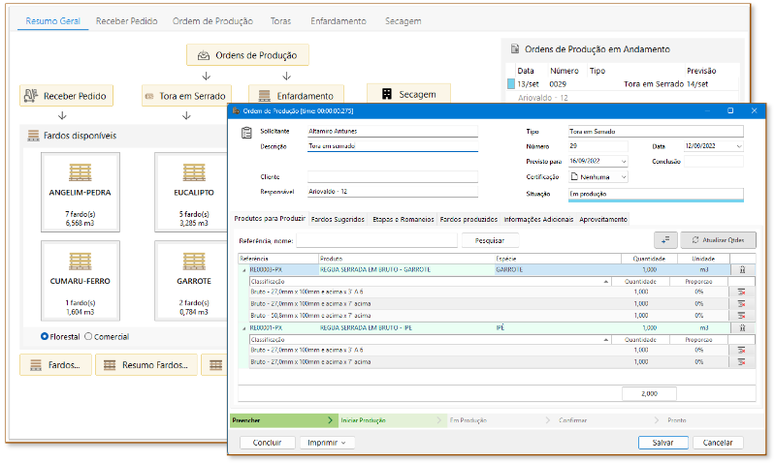Open the Previsto para date picker

(x=622, y=161)
